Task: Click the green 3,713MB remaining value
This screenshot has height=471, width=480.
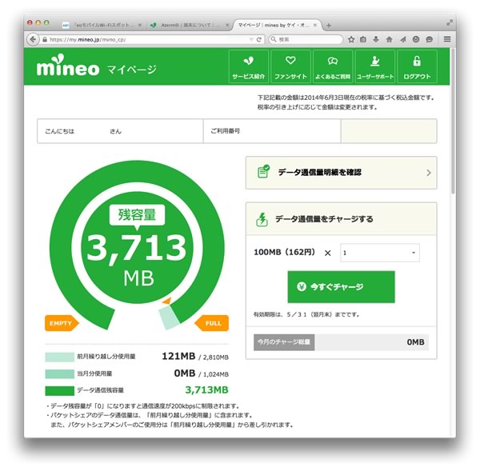Action: point(206,390)
